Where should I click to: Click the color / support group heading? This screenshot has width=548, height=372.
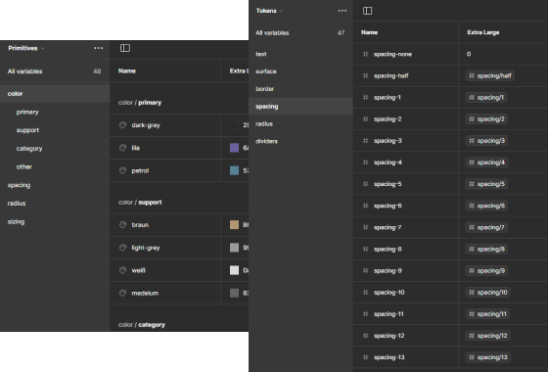point(140,203)
